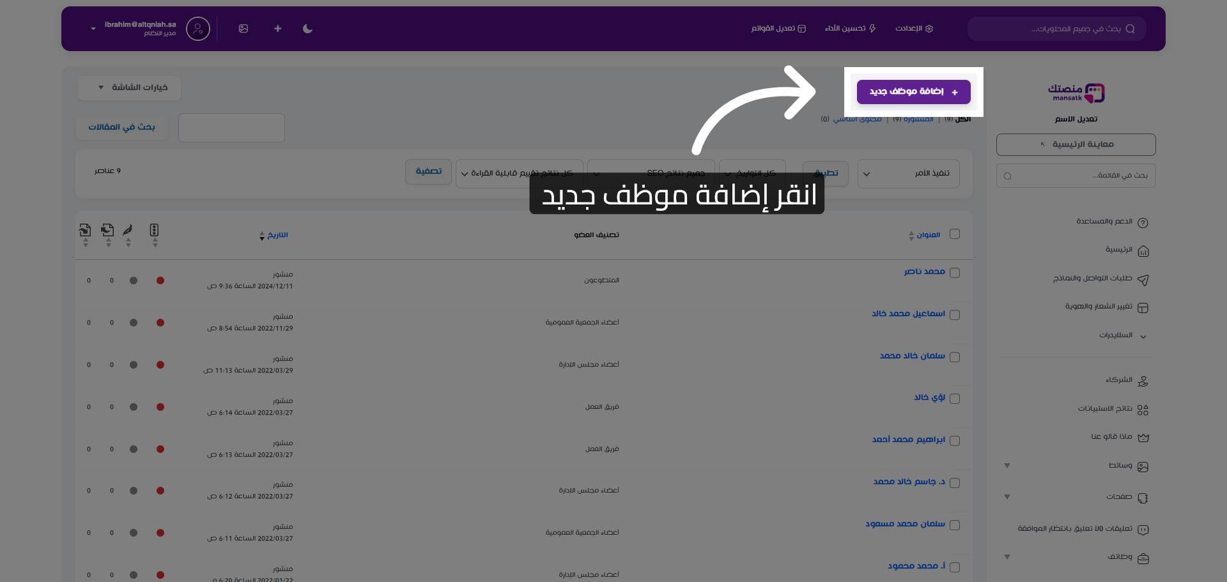
Task: Select the checkbox beside لؤي خالد
Action: pyautogui.click(x=955, y=398)
